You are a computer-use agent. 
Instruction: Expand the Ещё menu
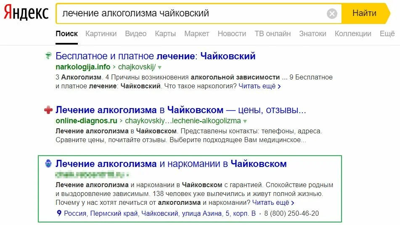pos(387,34)
